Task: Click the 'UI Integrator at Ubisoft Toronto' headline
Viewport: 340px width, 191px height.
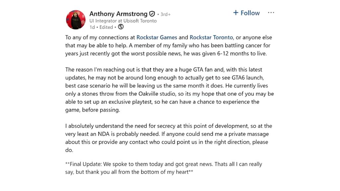Action: point(123,21)
